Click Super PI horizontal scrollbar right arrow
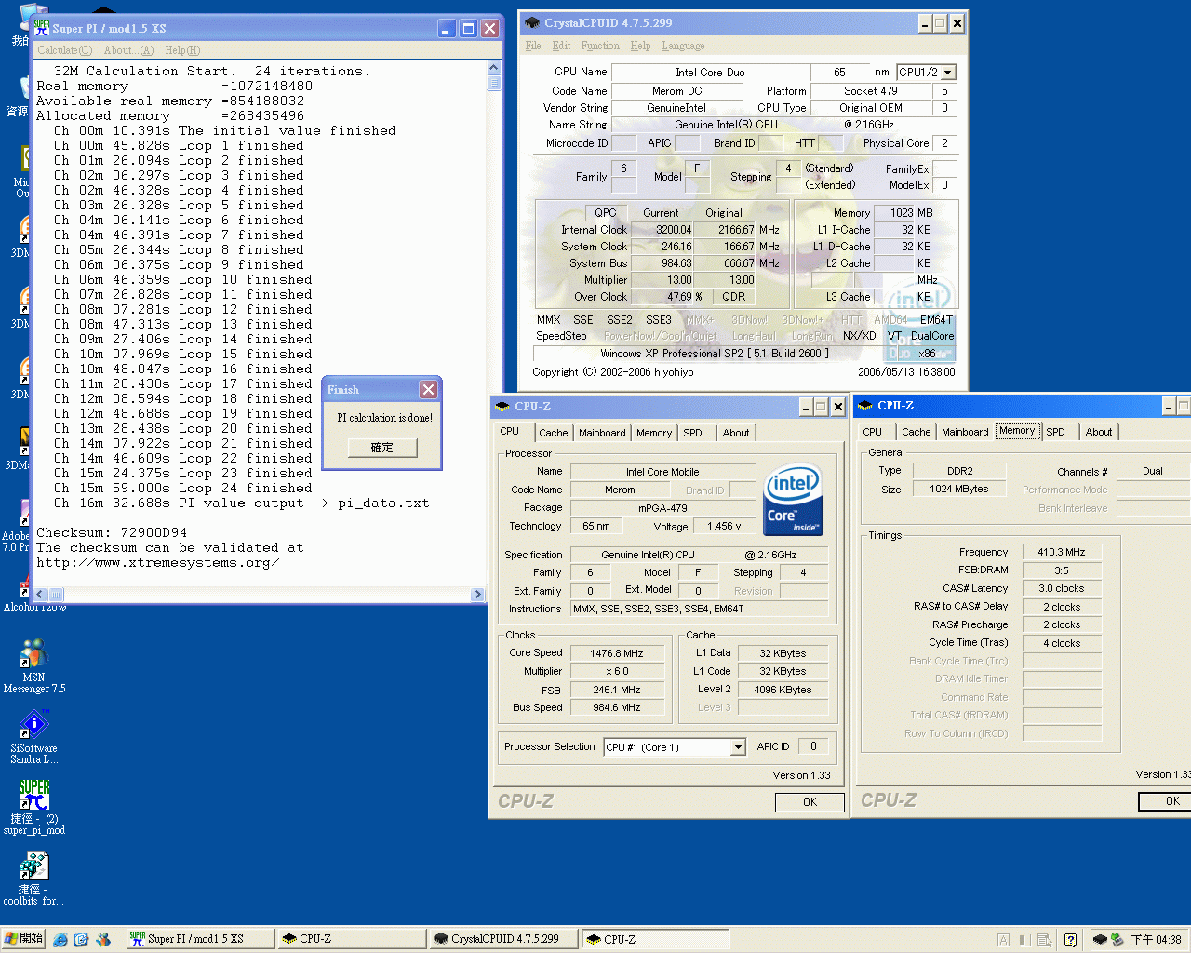The image size is (1191, 953). pyautogui.click(x=477, y=594)
